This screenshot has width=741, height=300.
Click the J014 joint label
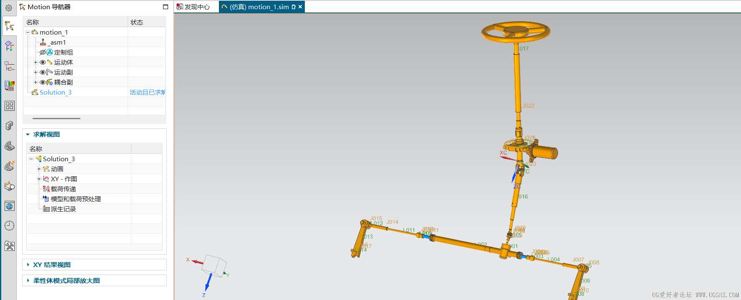coord(392,222)
